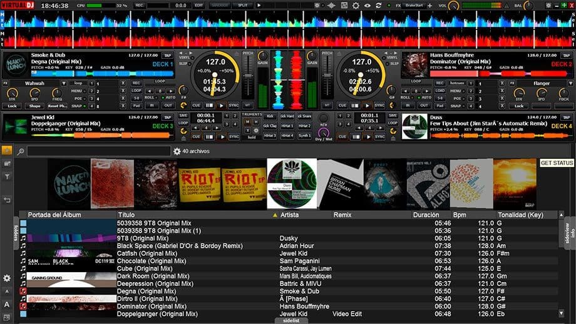Click the SYNC button on Deck 2
This screenshot has height=324, width=576.
click(x=379, y=105)
